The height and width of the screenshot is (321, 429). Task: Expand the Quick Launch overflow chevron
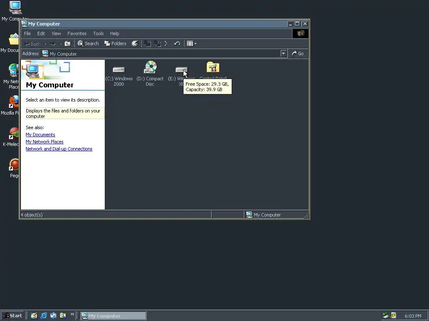click(x=72, y=314)
